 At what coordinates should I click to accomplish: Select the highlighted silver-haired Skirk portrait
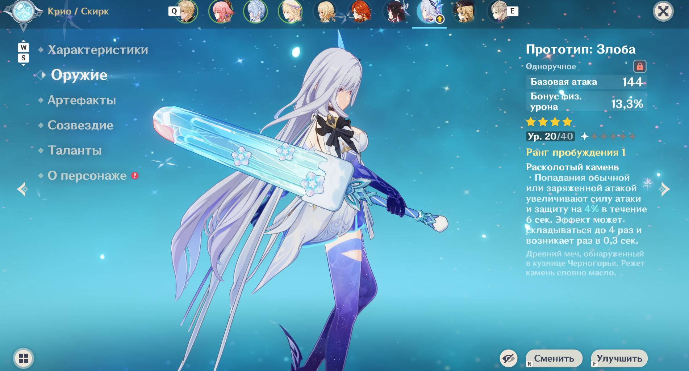click(x=429, y=11)
